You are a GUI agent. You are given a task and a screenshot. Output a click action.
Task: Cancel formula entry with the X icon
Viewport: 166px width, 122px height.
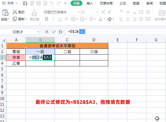click(47, 31)
